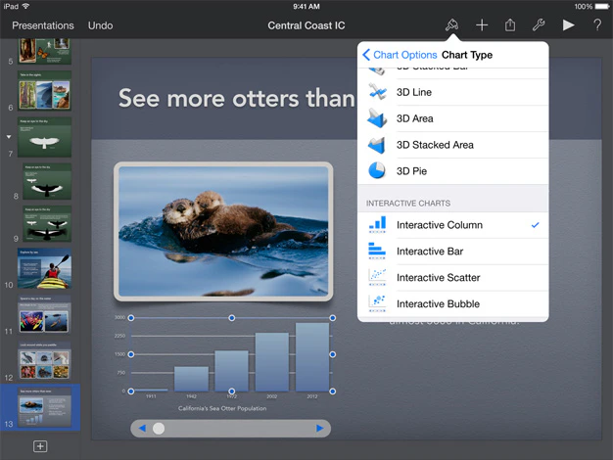Tap the INTERACTIVE CHARTS section header
Viewport: 613px width, 460px height.
[x=407, y=204]
